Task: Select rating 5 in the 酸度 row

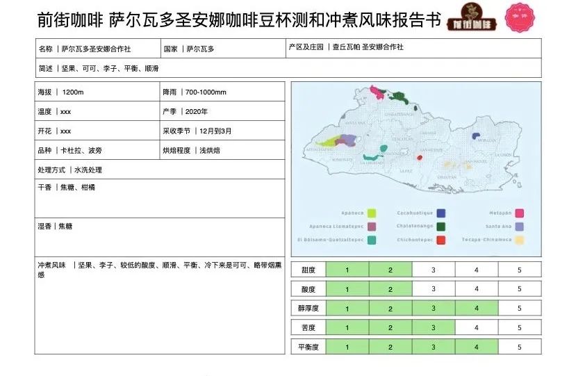Action: pos(519,289)
